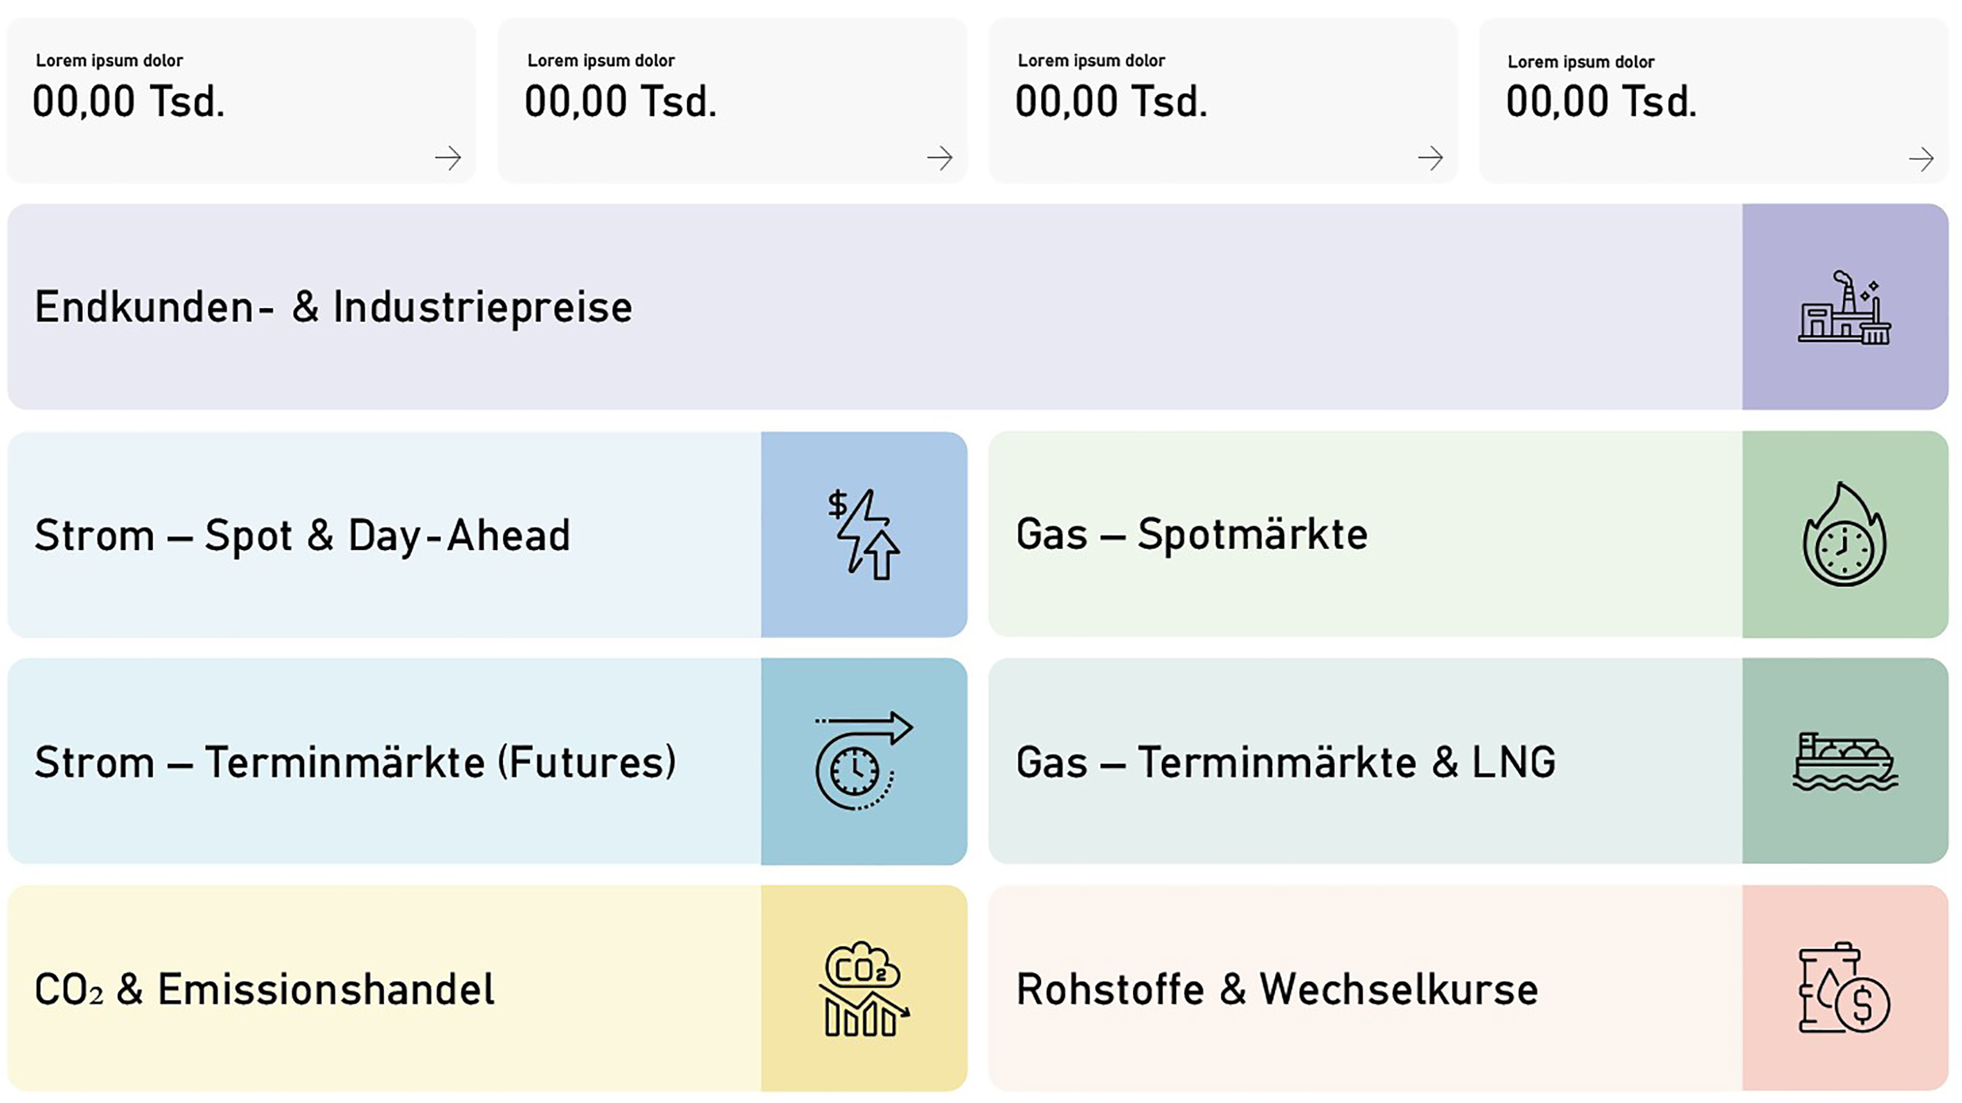The height and width of the screenshot is (1103, 1962).
Task: Click the LNG tanker ship icon
Action: click(1844, 761)
